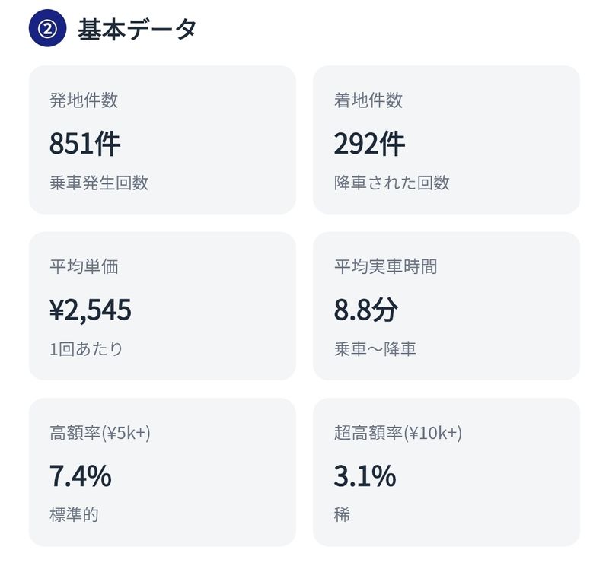Click the 1回あたり caption
Screen dimensions: 609x566
click(86, 348)
